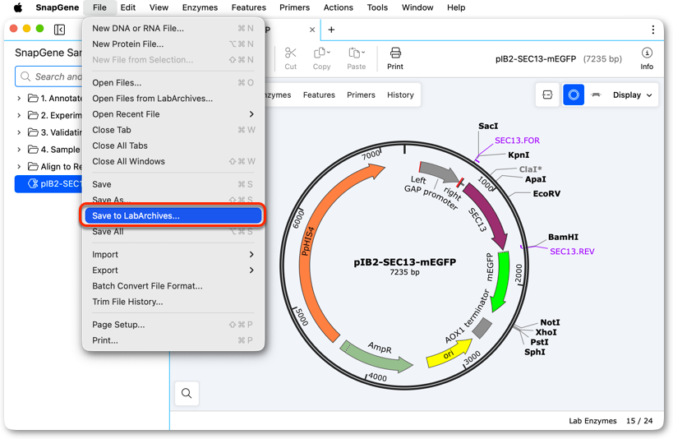The width and height of the screenshot is (673, 439).
Task: Open the Apple menu
Action: tap(18, 7)
